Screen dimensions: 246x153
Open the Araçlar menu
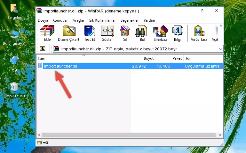78,20
